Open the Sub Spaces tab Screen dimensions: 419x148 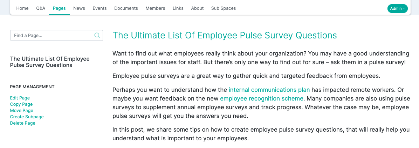(224, 8)
